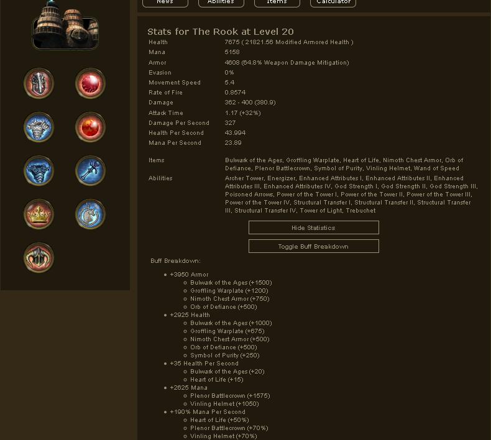Image resolution: width=491 pixels, height=440 pixels.
Task: Open the Items tab
Action: (x=277, y=2)
